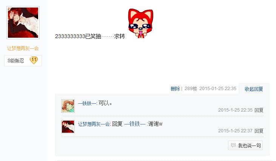Viewport: 276px width, 161px height.
Task: Open user profile 让梦想再灰一会 under the avatar
Action: click(x=23, y=48)
